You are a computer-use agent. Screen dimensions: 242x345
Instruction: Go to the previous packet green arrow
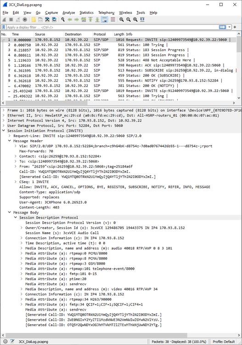point(70,20)
